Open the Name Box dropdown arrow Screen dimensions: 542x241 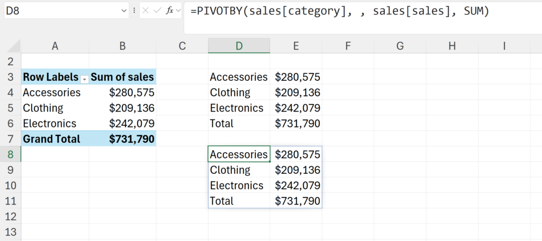point(124,11)
